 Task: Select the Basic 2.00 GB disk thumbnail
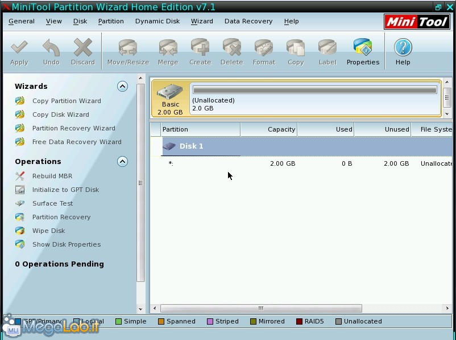pos(170,99)
